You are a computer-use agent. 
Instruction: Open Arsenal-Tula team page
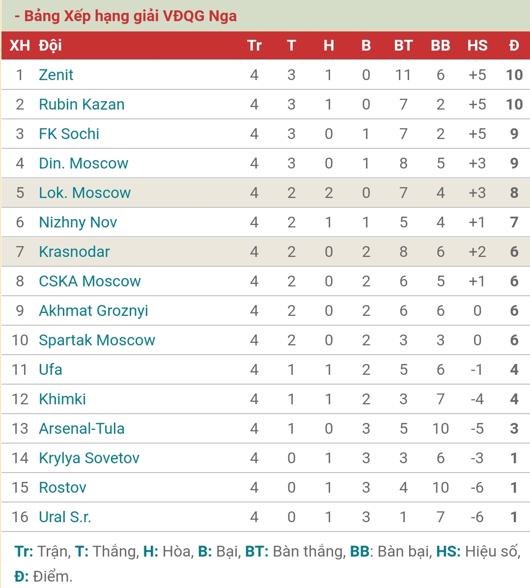(82, 428)
